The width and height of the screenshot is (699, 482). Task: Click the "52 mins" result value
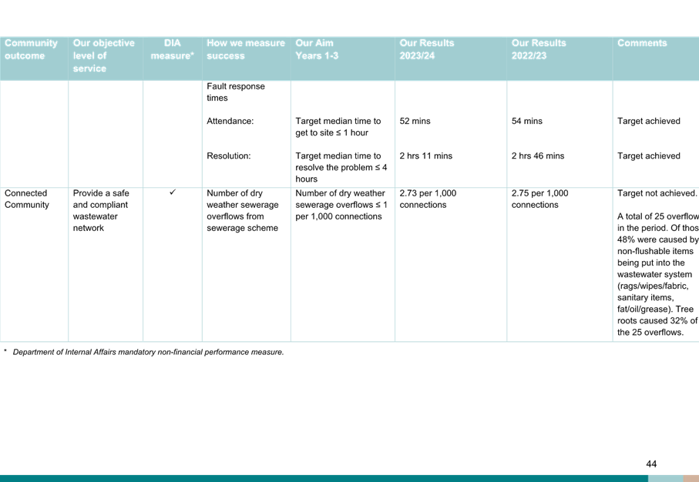[415, 121]
